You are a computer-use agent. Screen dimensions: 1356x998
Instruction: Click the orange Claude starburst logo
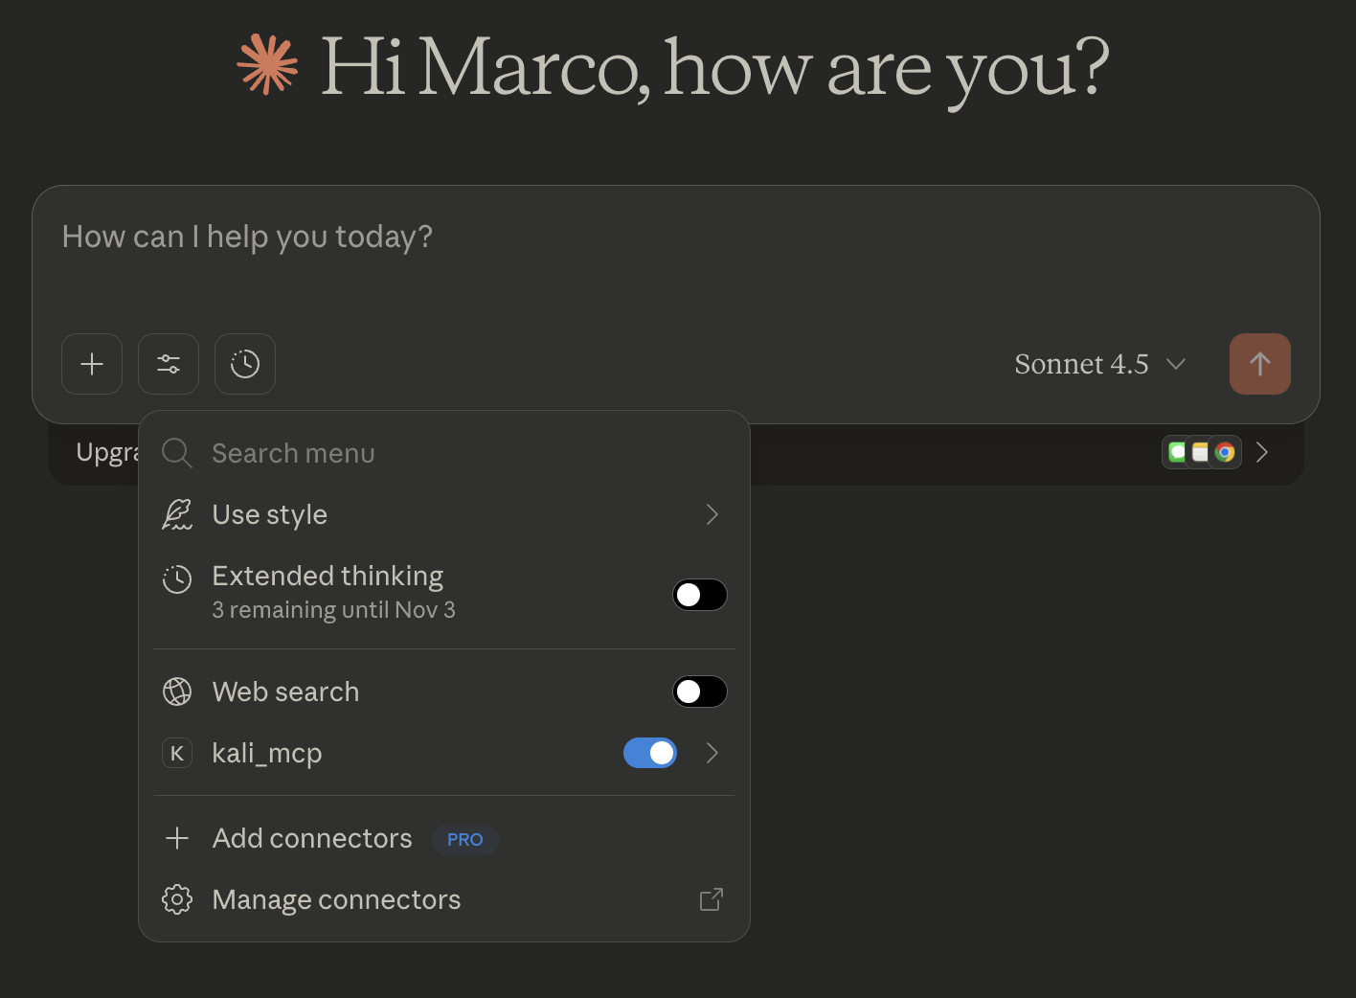click(x=268, y=65)
